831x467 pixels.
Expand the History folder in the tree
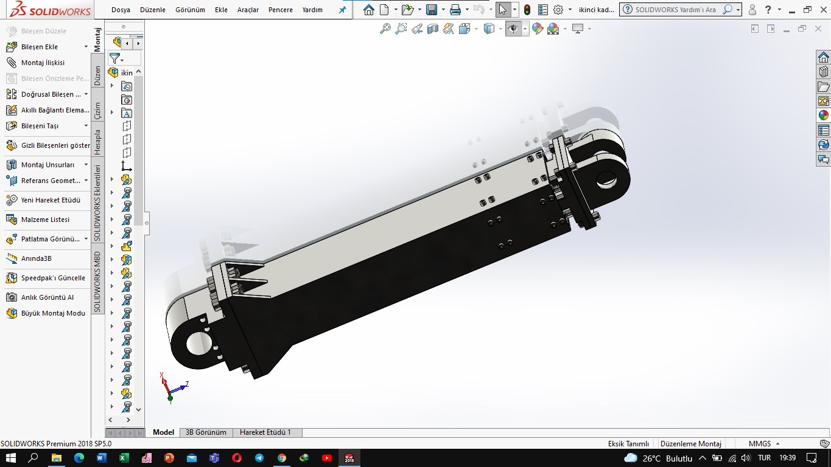(x=111, y=86)
